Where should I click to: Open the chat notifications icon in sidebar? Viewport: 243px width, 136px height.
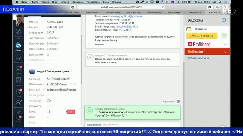click(x=18, y=119)
